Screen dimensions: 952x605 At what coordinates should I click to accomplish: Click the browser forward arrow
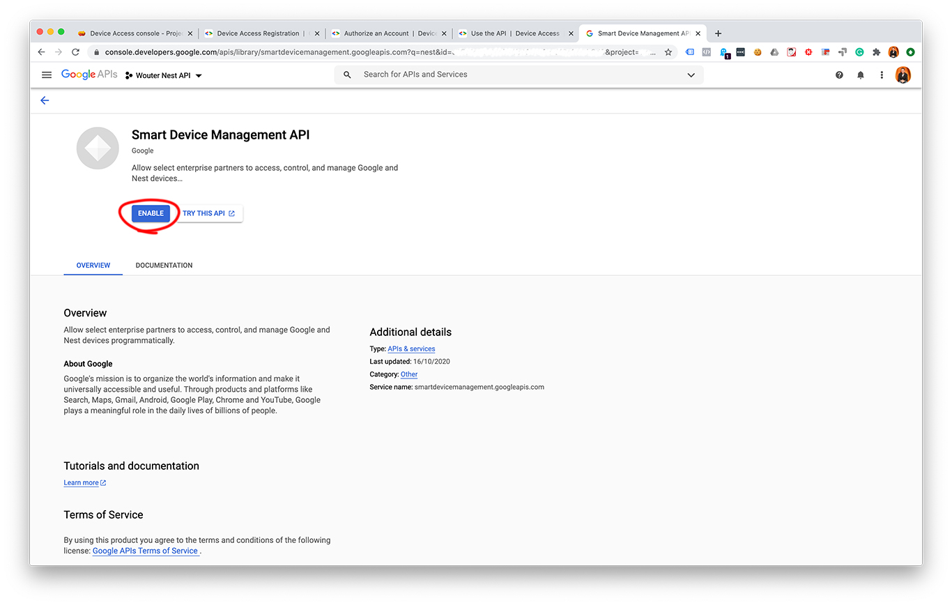point(58,52)
